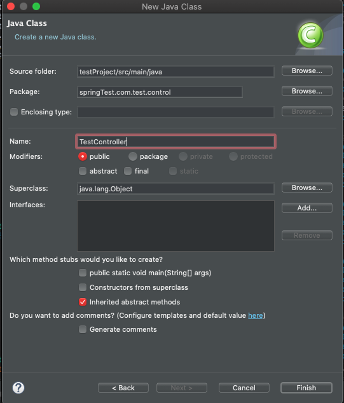This screenshot has width=344, height=403.
Task: Toggle the final modifier checkbox
Action: pos(128,171)
